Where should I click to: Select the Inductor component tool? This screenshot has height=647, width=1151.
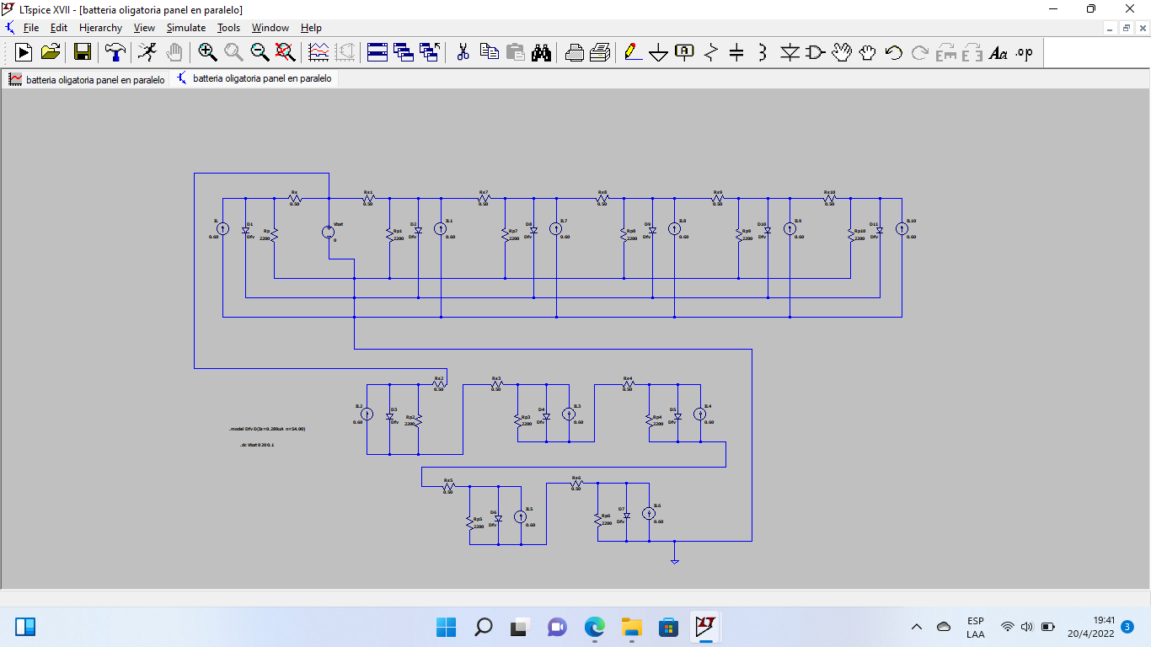763,52
